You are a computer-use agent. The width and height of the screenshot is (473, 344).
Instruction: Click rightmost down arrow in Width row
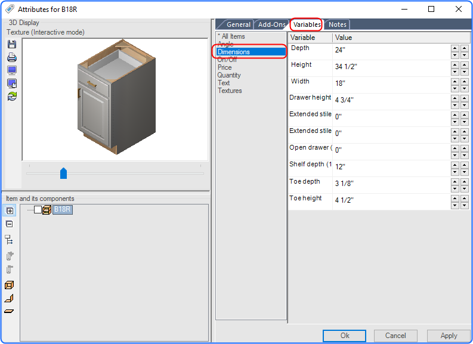465,89
